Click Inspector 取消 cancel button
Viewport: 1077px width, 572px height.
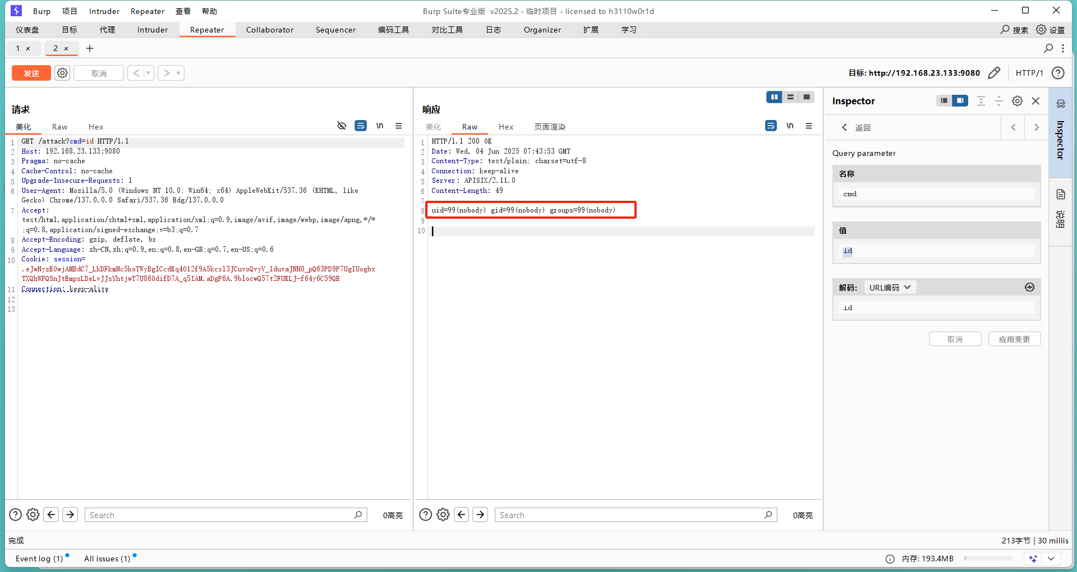[x=955, y=339]
